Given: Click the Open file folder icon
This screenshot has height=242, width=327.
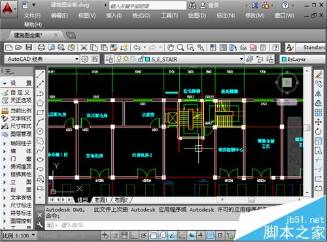Looking at the screenshot, I should [19, 47].
